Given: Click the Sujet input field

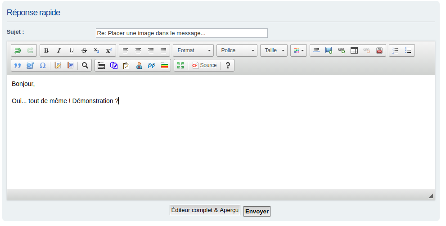Looking at the screenshot, I should pyautogui.click(x=181, y=33).
